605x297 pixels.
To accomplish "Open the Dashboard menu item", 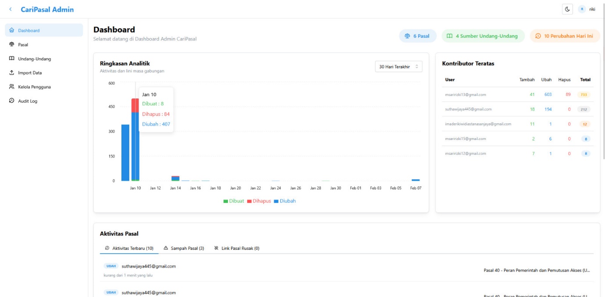I will tap(44, 30).
